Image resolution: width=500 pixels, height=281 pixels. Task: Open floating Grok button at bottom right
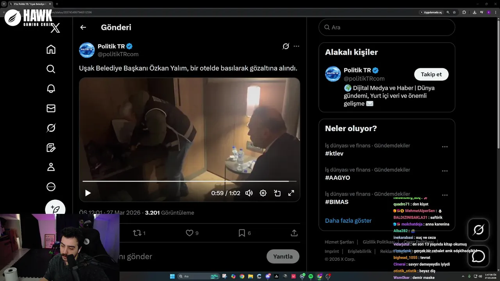pyautogui.click(x=479, y=230)
